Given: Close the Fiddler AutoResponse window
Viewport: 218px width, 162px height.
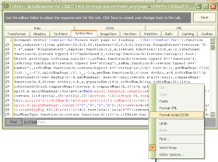Looking at the screenshot, I should pyautogui.click(x=213, y=6).
